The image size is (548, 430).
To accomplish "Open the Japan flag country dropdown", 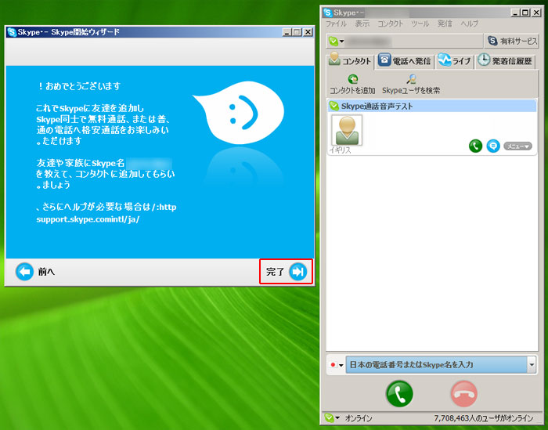I will click(x=337, y=365).
